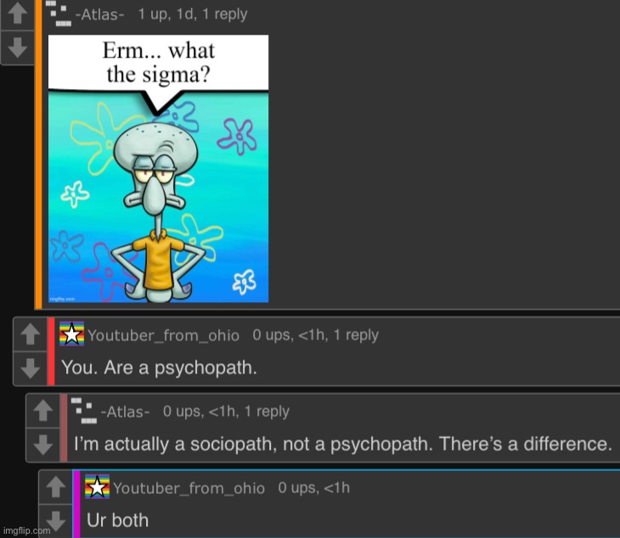This screenshot has width=620, height=538.
Task: Downvote -Atlas- Squidward meme comment
Action: (17, 47)
